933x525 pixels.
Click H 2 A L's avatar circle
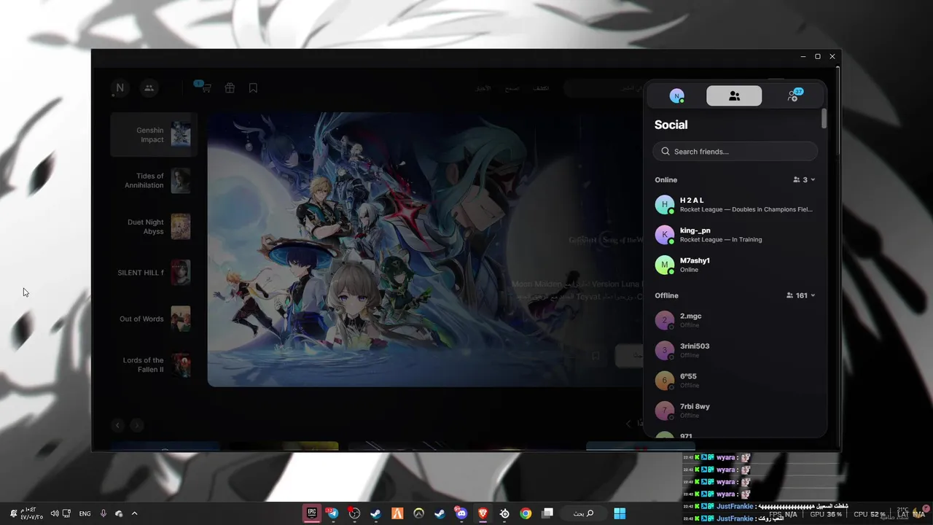[x=664, y=205]
